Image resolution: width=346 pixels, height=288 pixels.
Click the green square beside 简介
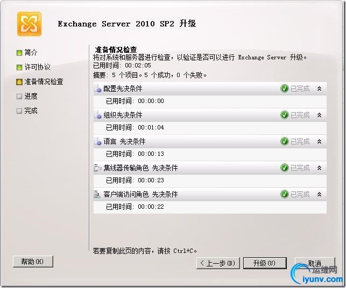[x=19, y=53]
